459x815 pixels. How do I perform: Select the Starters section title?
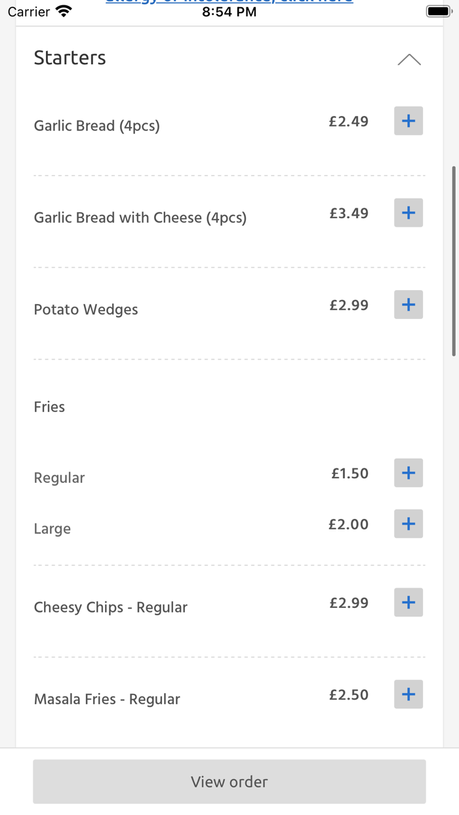tap(70, 58)
